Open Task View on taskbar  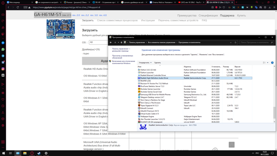10,153
